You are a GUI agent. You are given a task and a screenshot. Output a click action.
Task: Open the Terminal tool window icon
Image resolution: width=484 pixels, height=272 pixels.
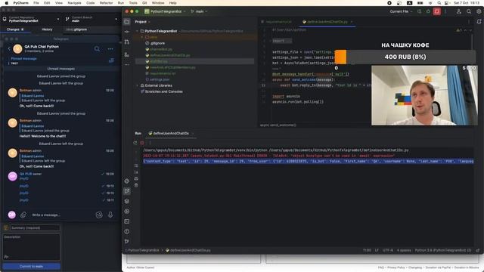click(127, 221)
